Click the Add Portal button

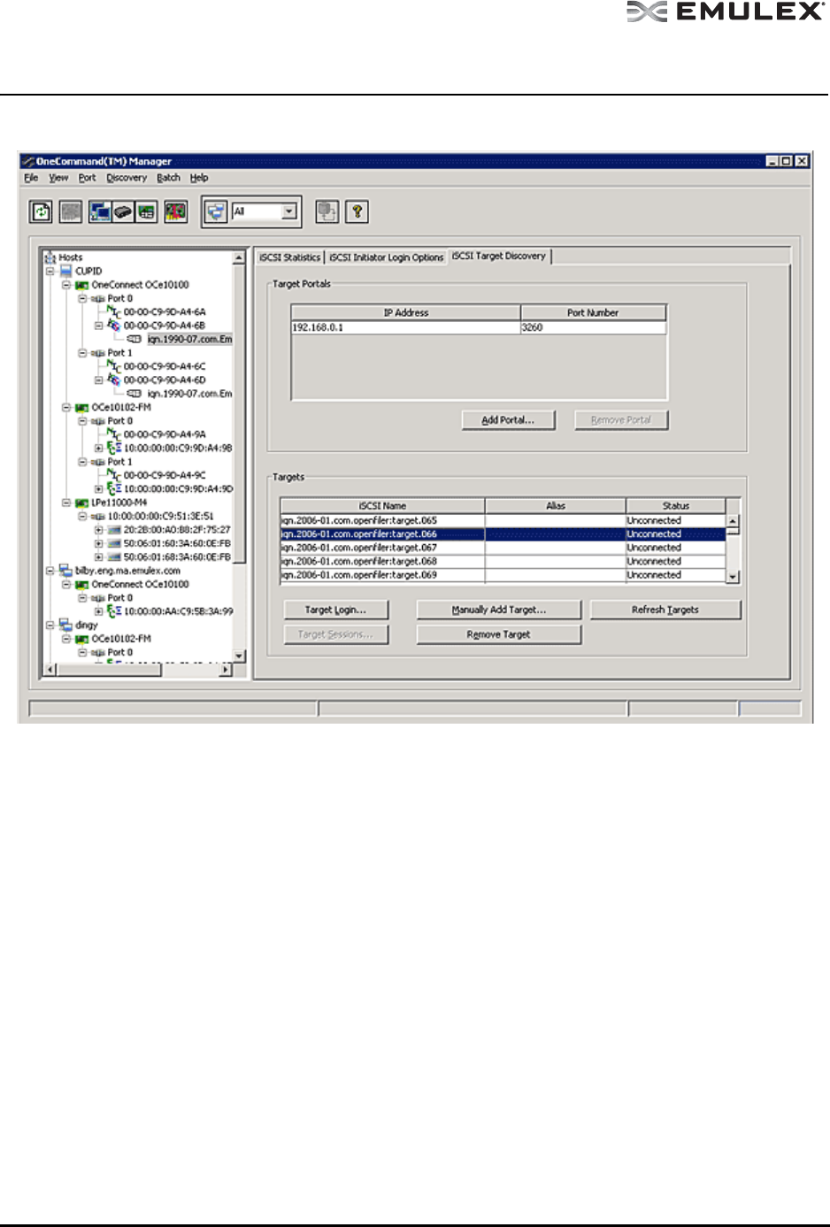pos(508,420)
